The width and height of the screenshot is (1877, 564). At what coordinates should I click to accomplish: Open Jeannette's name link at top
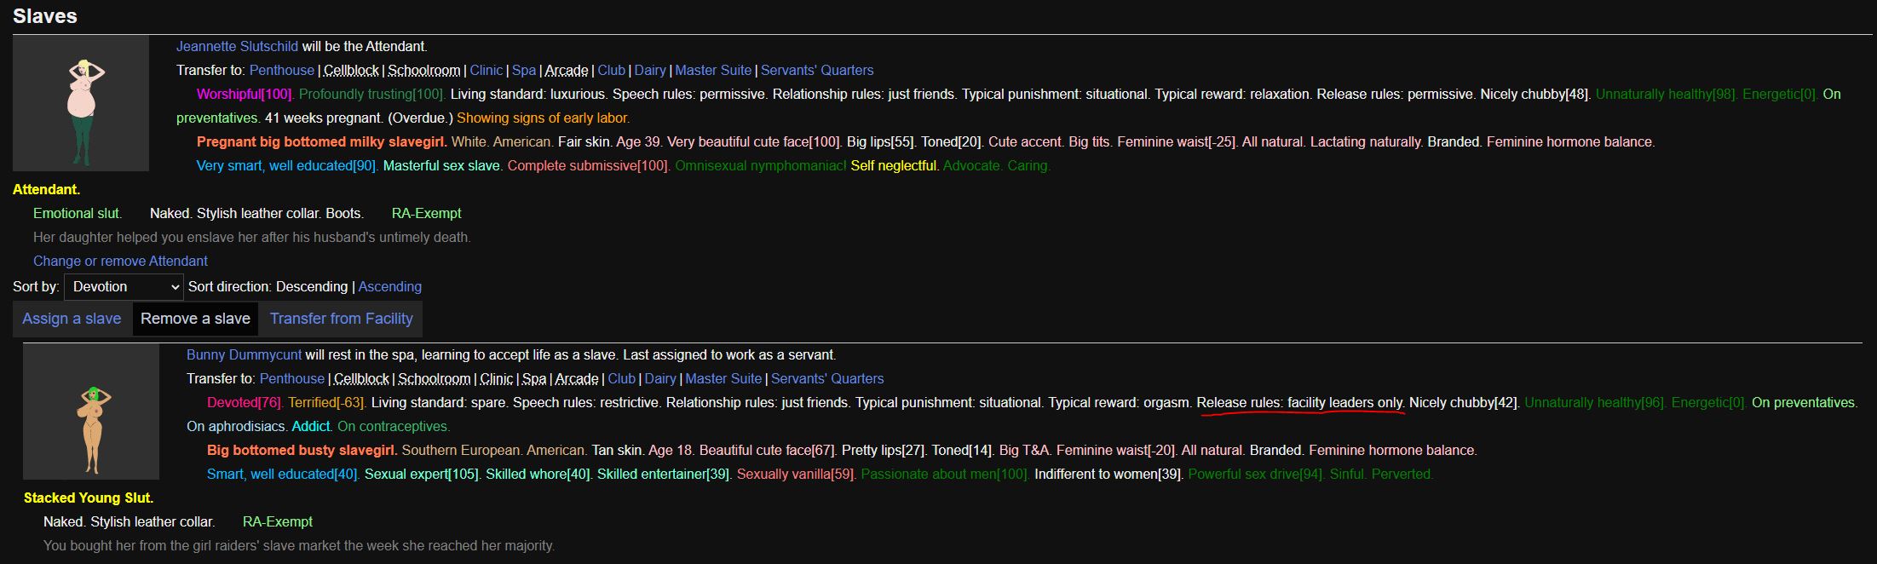coord(237,47)
